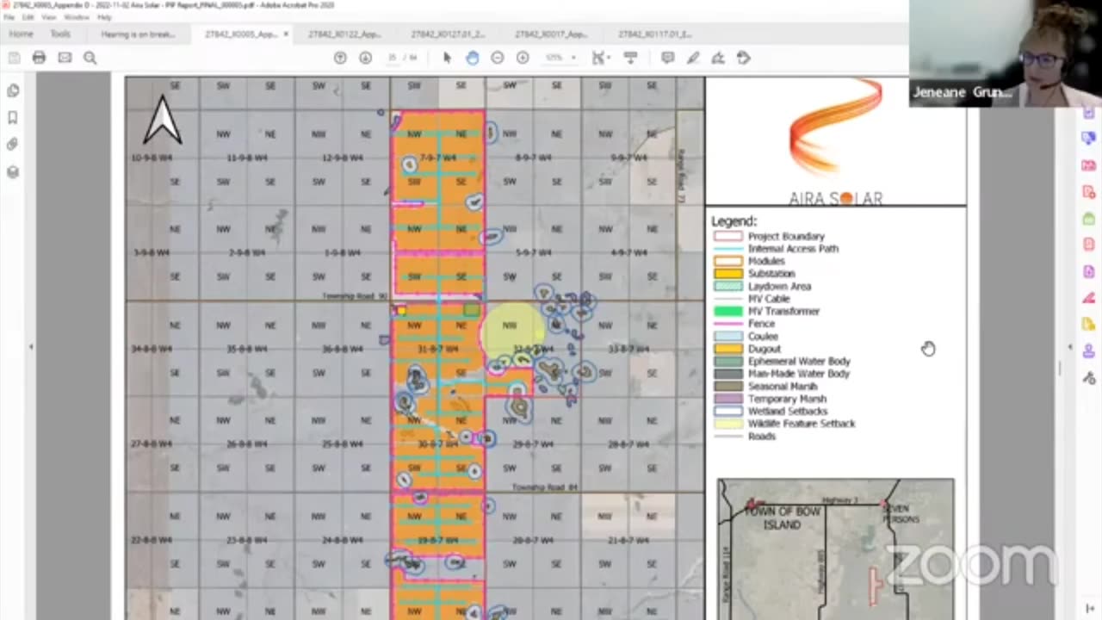The height and width of the screenshot is (620, 1102).
Task: Click the blue icon in right tools pane
Action: pyautogui.click(x=1089, y=138)
